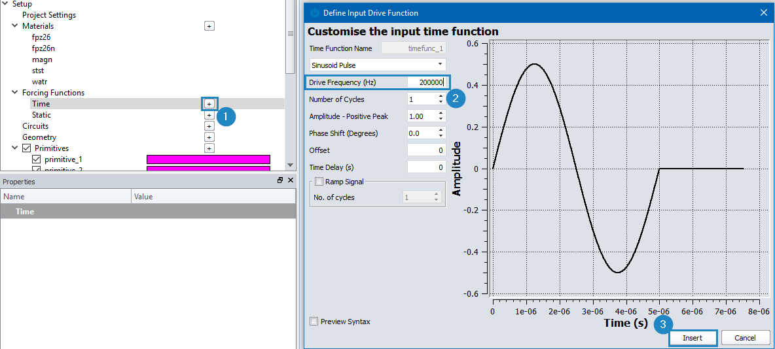Toggle the primitive_1 checkbox

36,159
